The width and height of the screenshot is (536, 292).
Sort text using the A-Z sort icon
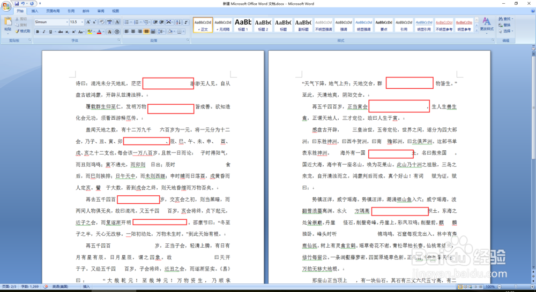(x=178, y=22)
